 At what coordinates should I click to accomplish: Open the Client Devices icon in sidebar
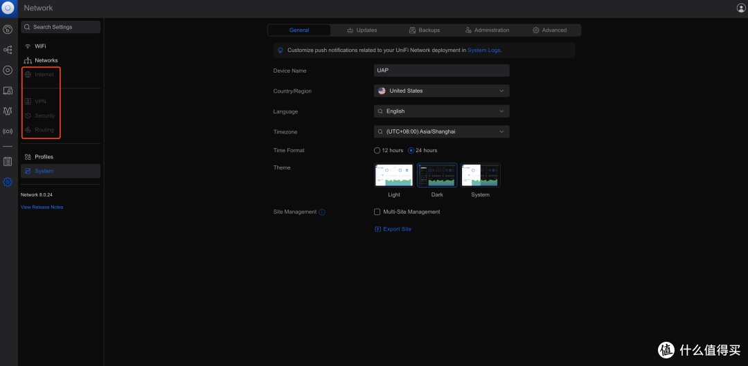8,91
